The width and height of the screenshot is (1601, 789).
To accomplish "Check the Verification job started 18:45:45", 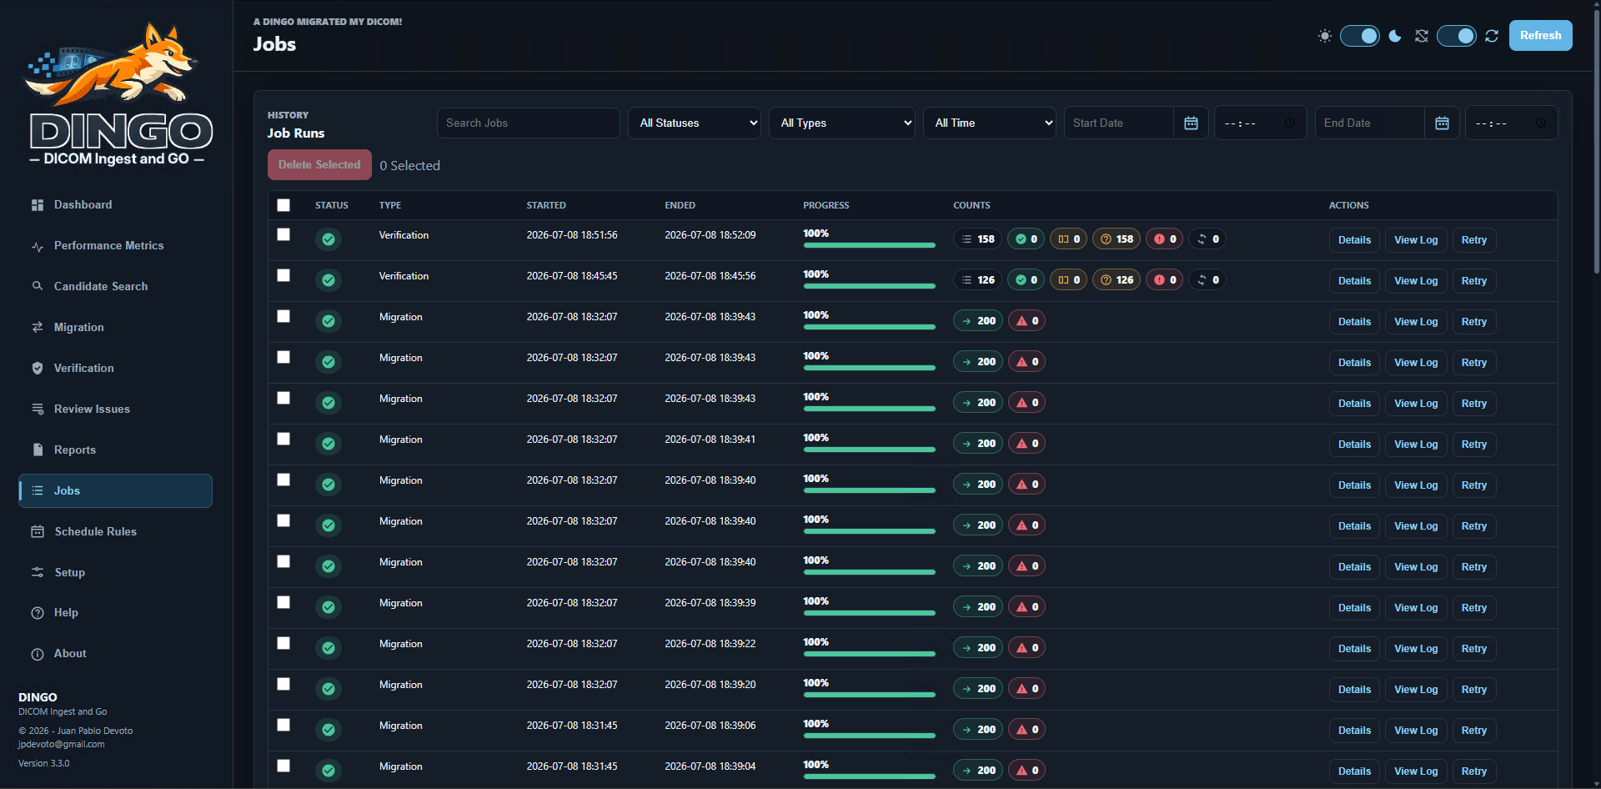I will coord(284,275).
